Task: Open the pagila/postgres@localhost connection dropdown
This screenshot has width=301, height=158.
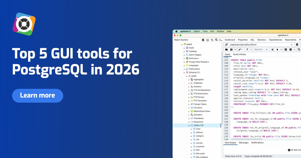Action: [262, 45]
